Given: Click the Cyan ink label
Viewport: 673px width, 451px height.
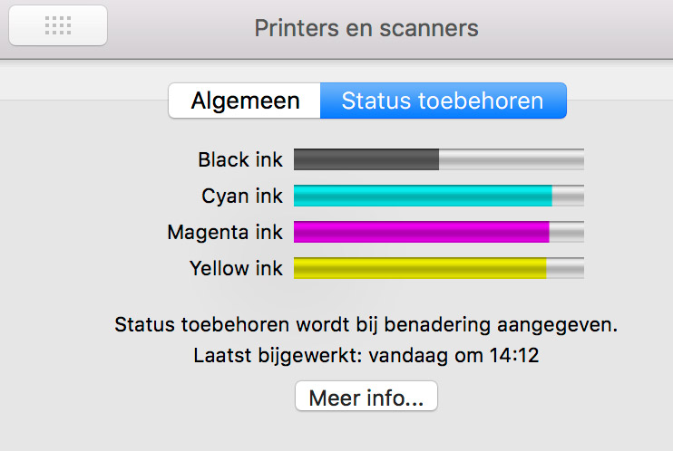Looking at the screenshot, I should pos(242,196).
